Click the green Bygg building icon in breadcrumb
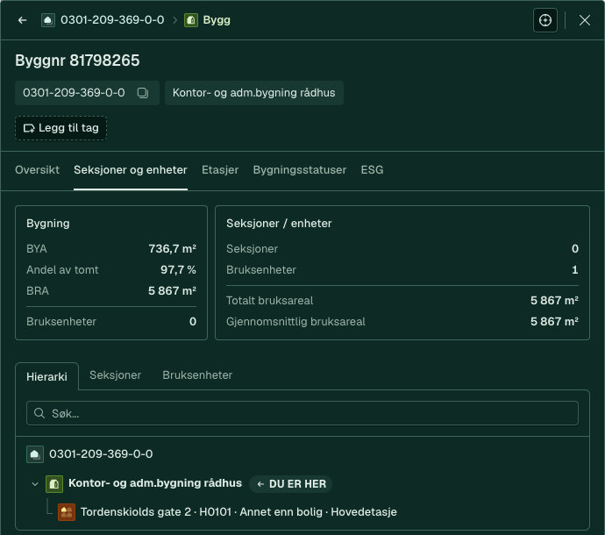The image size is (605, 535). coord(191,20)
